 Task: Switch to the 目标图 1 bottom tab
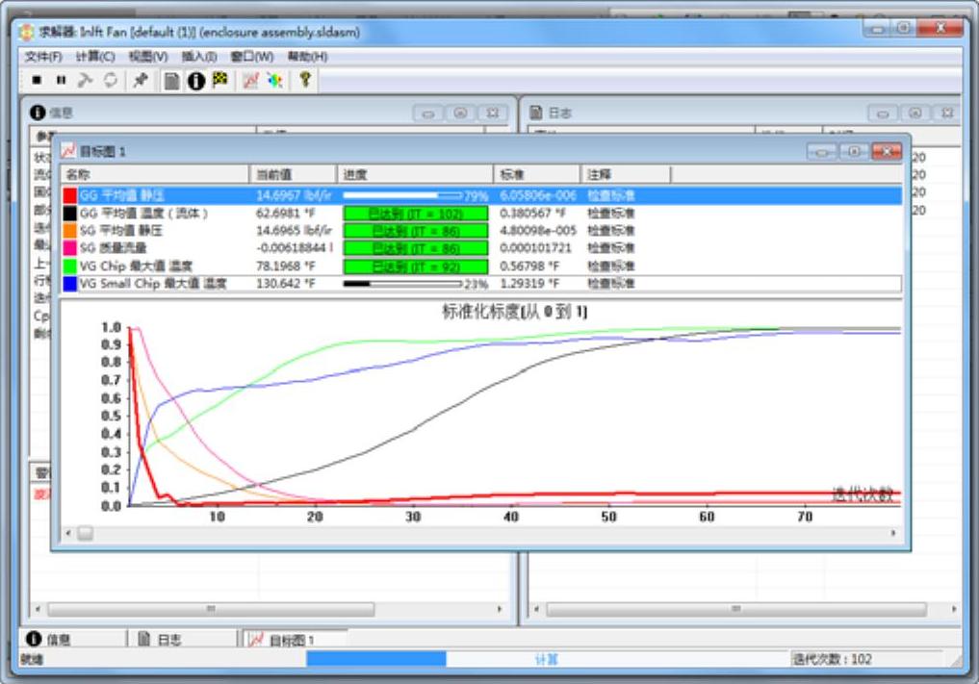coord(292,640)
